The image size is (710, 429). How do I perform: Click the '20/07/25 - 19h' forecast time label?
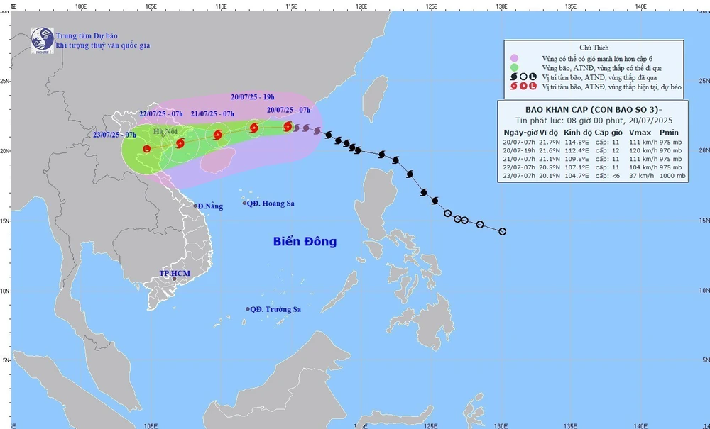pyautogui.click(x=252, y=96)
